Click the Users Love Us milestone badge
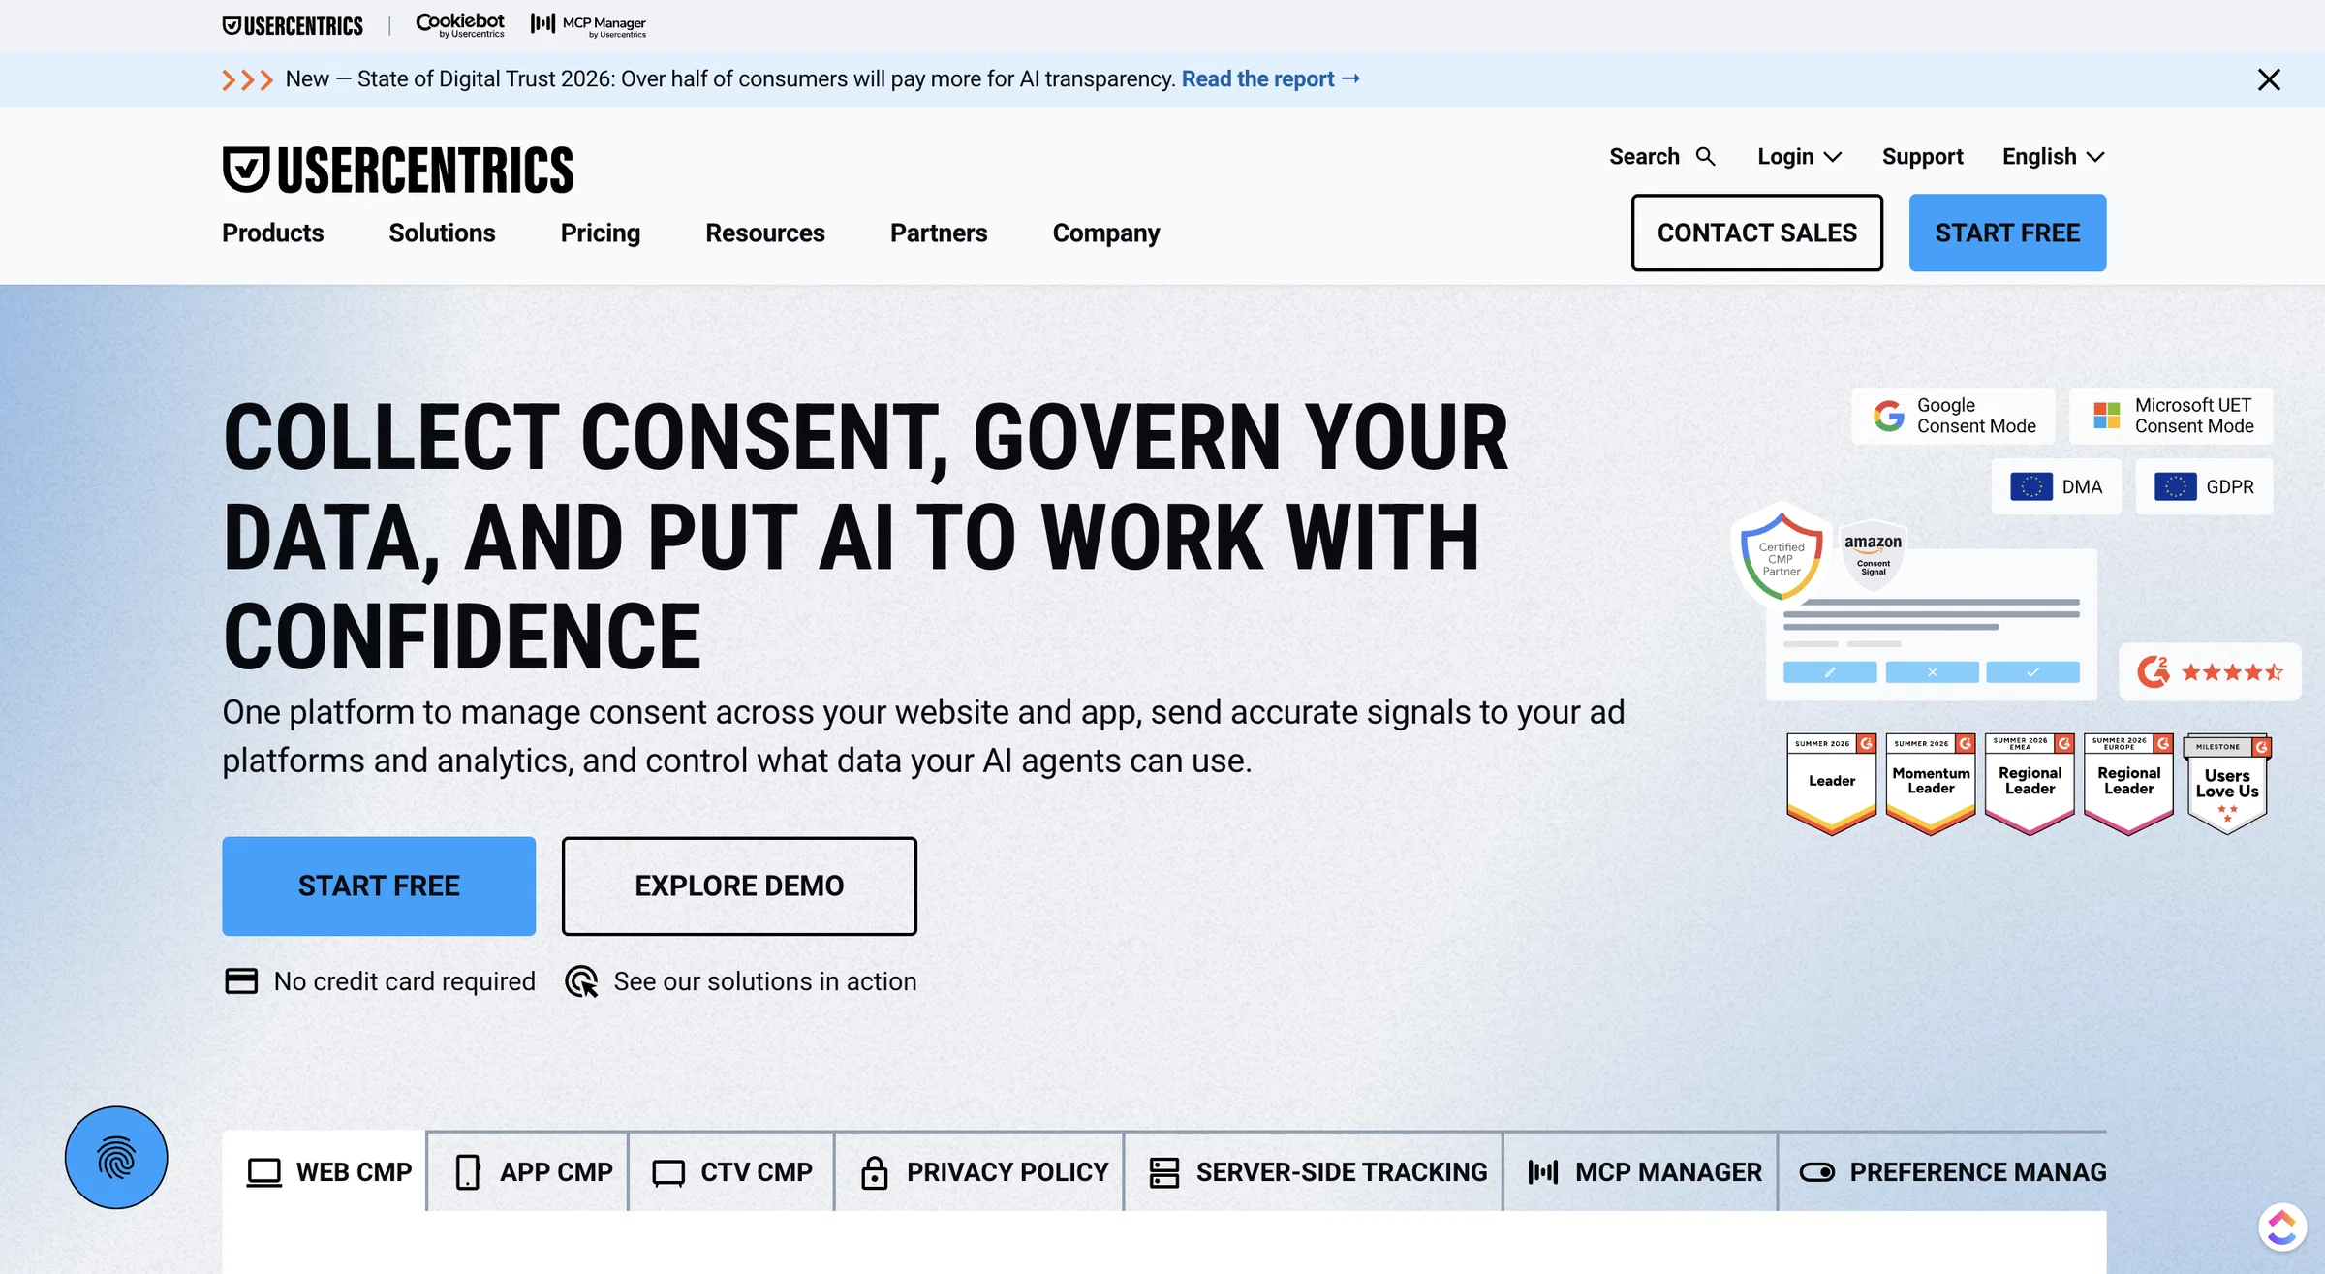This screenshot has height=1274, width=2325. (x=2227, y=783)
